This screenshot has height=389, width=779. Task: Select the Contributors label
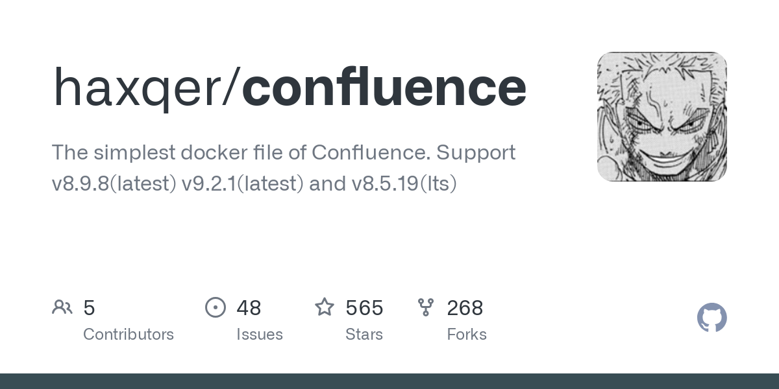(x=129, y=335)
